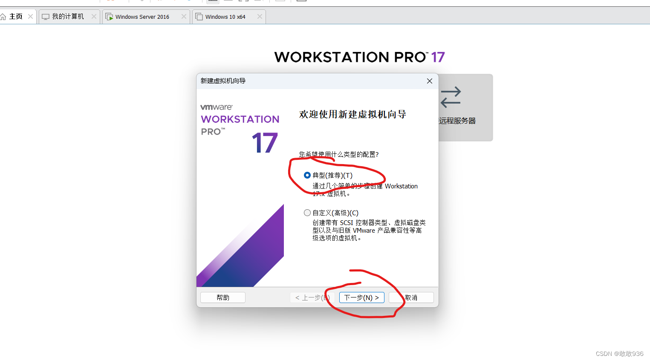Click the home icon on 主页 tab
650x361 pixels.
(x=3, y=17)
